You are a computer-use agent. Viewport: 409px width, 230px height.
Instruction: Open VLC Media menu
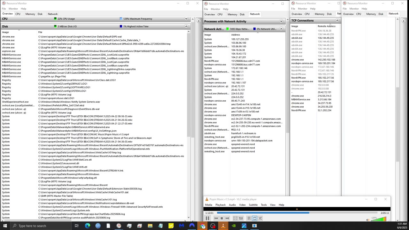[x=209, y=205]
